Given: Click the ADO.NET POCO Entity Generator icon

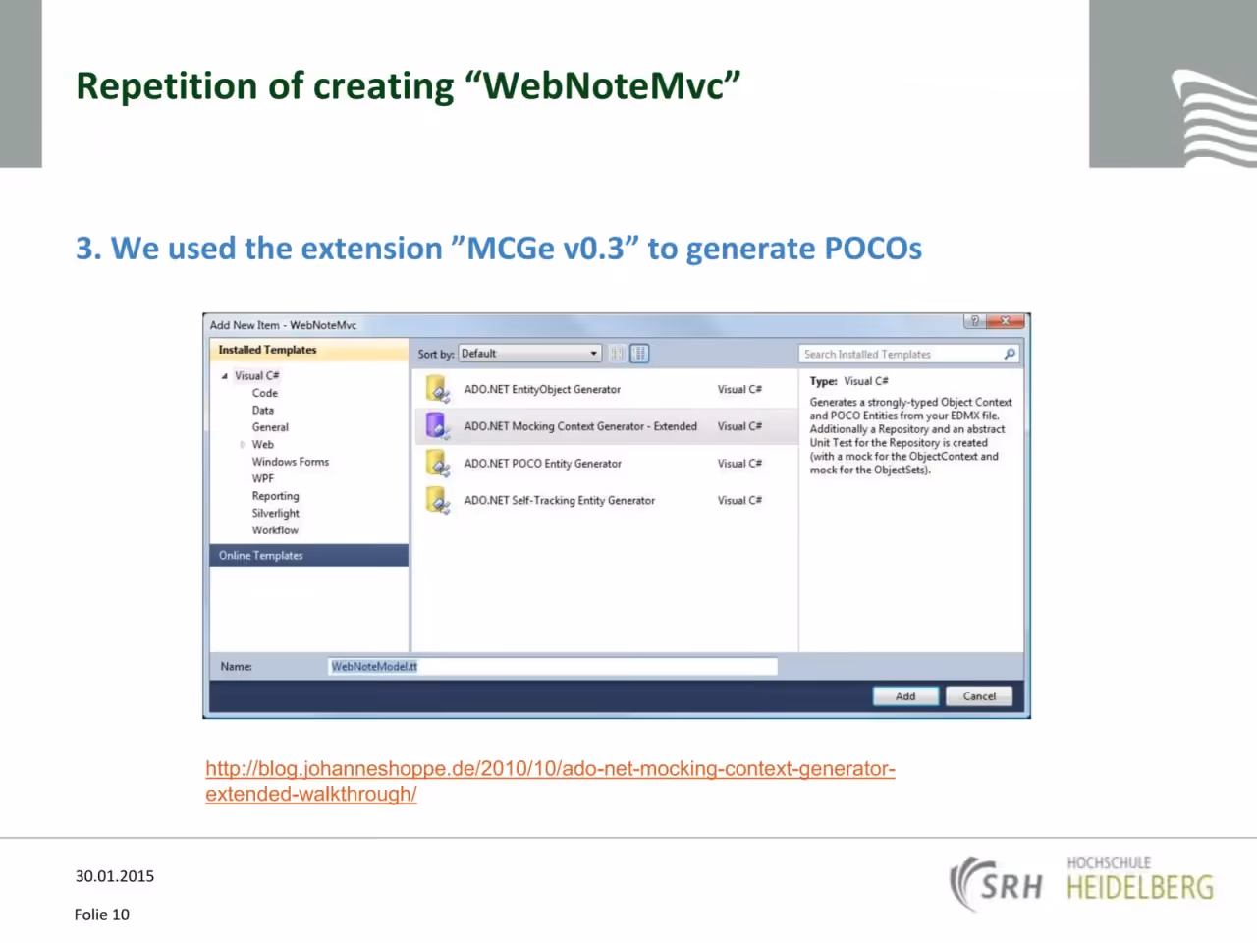Looking at the screenshot, I should 438,464.
